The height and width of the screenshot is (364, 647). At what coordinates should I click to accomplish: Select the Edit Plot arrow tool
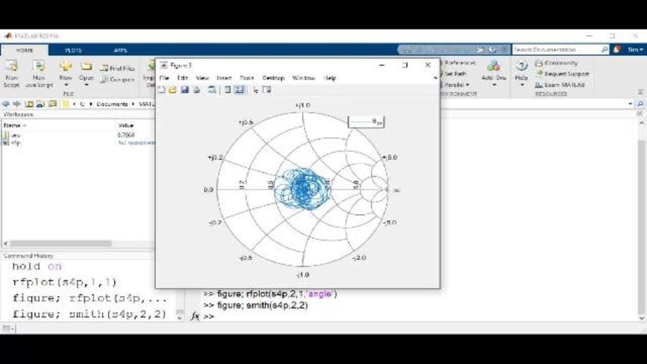(255, 89)
